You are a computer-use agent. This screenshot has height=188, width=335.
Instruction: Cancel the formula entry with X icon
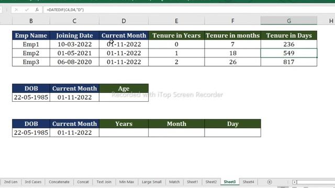click(x=16, y=10)
